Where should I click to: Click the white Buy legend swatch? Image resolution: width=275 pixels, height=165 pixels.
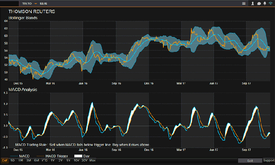(78, 156)
